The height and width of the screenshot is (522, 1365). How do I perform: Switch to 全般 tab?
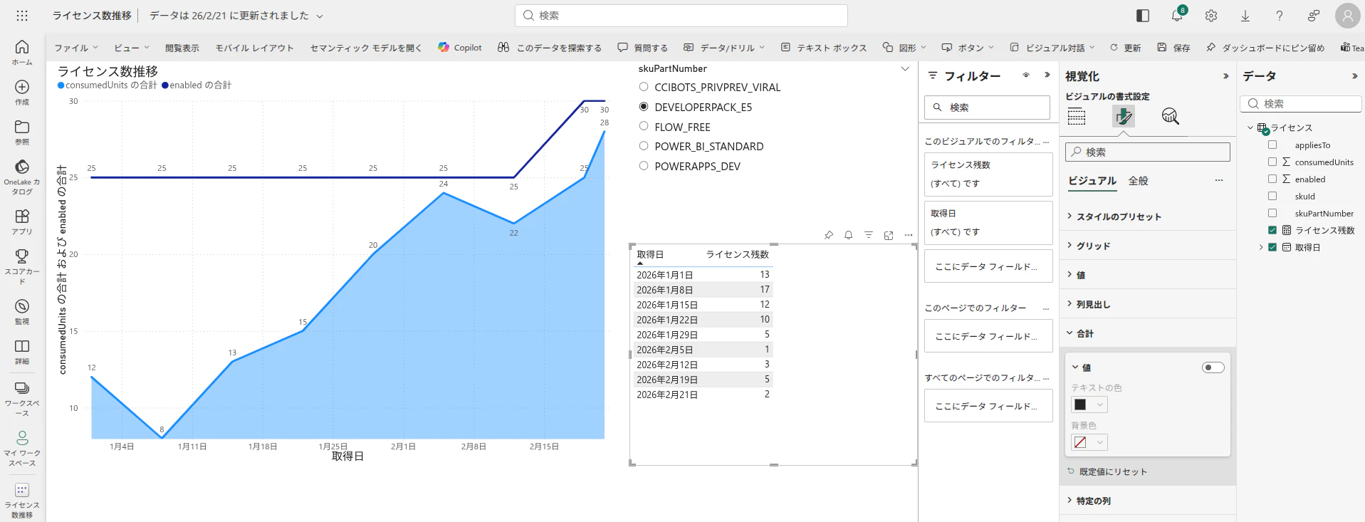pyautogui.click(x=1138, y=181)
